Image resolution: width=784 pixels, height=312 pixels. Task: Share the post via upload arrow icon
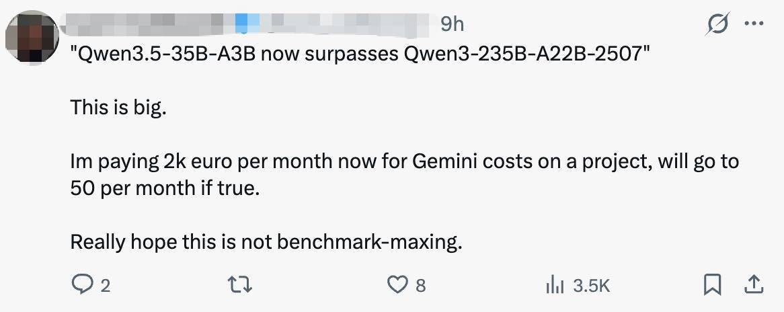click(754, 285)
